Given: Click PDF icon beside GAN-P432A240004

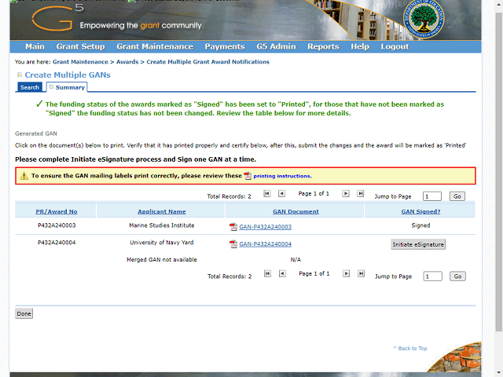Looking at the screenshot, I should pyautogui.click(x=233, y=244).
